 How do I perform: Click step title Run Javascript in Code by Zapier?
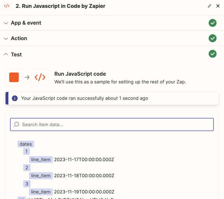[60, 6]
